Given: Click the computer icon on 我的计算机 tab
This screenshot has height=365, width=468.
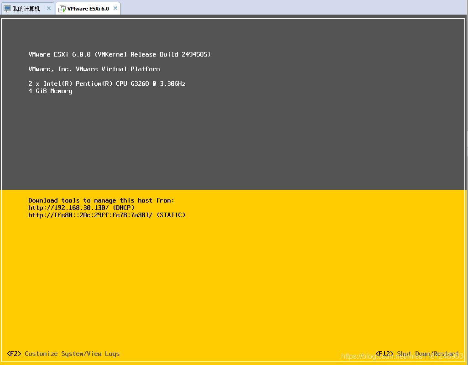Looking at the screenshot, I should (7, 9).
